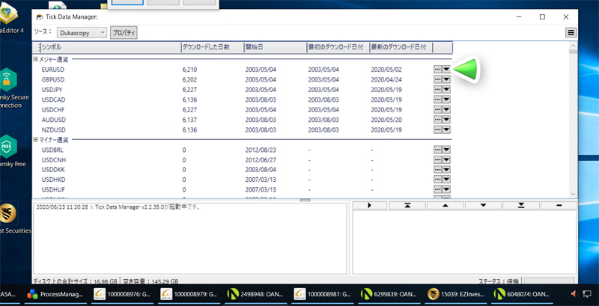Open the USDCHF row dropdown arrow
599x306 pixels.
446,109
